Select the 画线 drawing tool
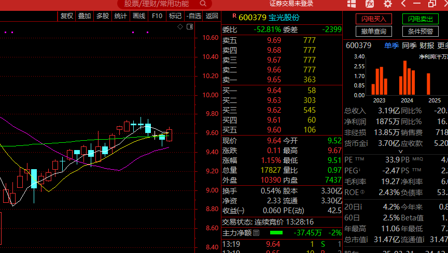 [x=139, y=16]
